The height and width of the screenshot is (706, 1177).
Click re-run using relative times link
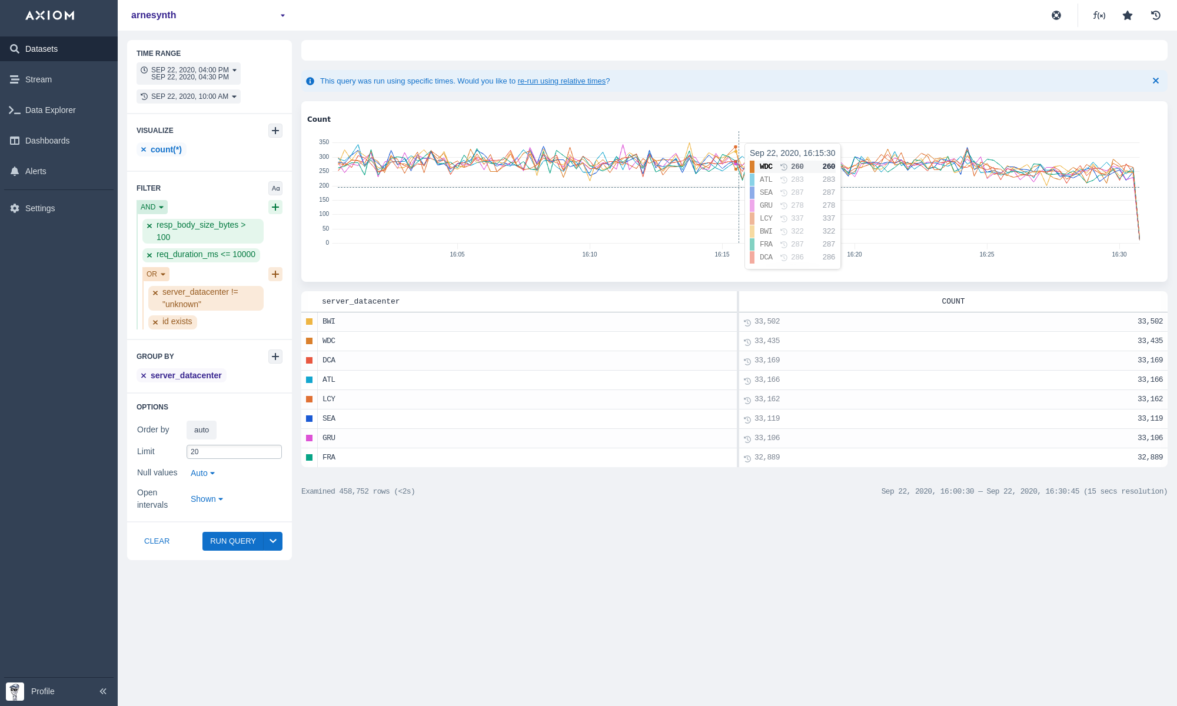click(561, 81)
